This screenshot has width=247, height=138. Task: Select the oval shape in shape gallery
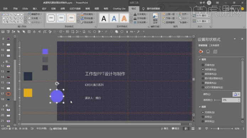22,14
